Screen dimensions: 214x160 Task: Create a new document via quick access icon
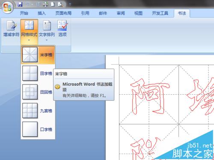click(53, 4)
